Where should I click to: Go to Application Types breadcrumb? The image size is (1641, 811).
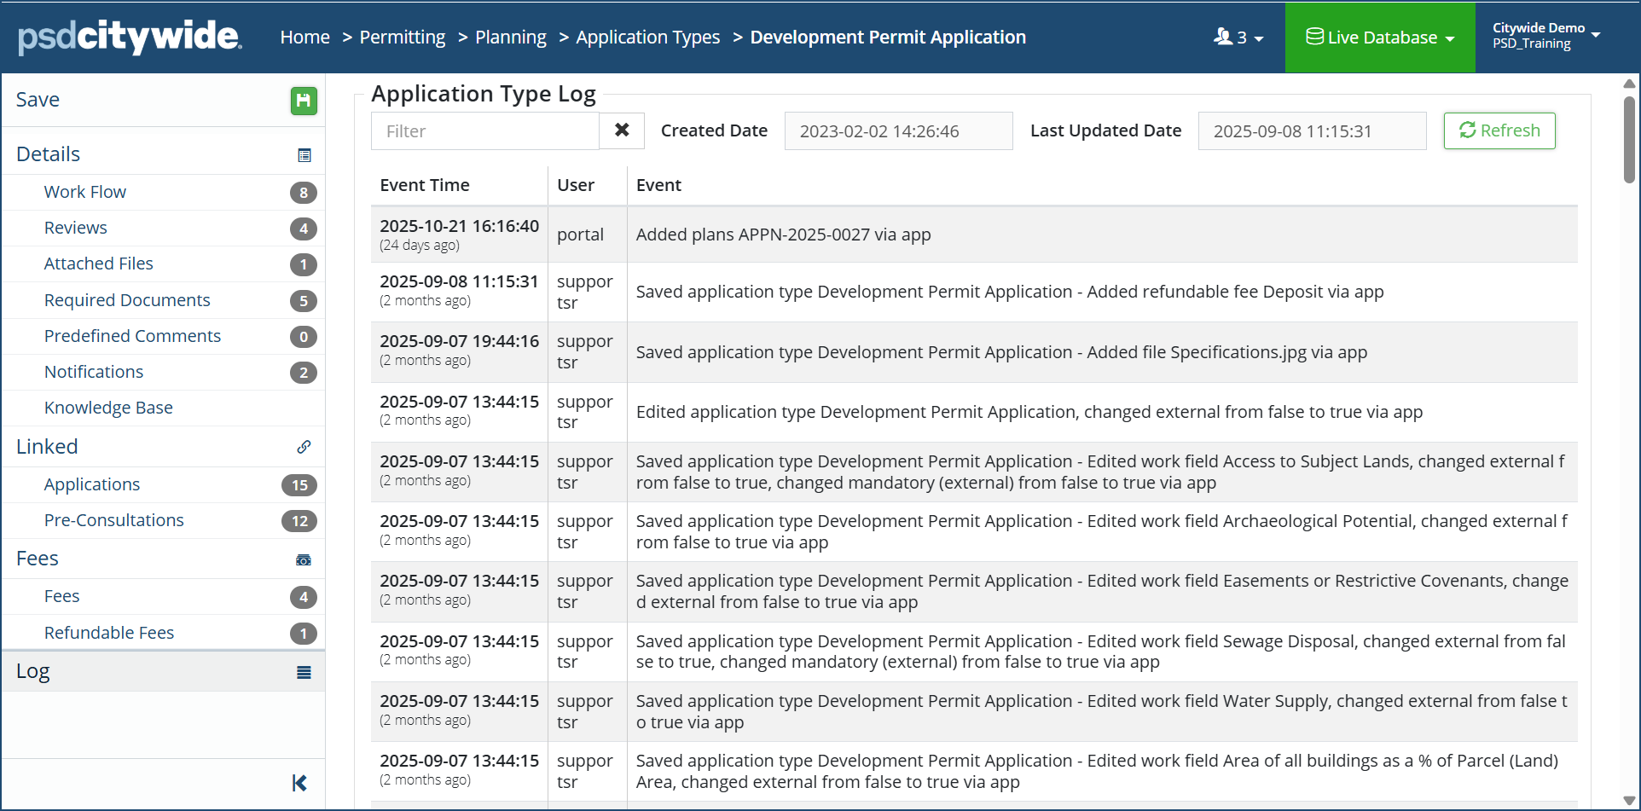click(x=647, y=38)
